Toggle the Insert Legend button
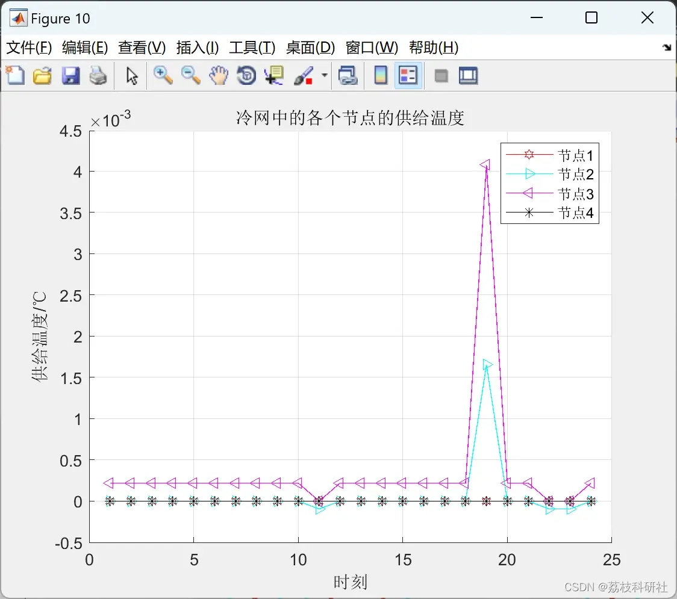 point(408,76)
